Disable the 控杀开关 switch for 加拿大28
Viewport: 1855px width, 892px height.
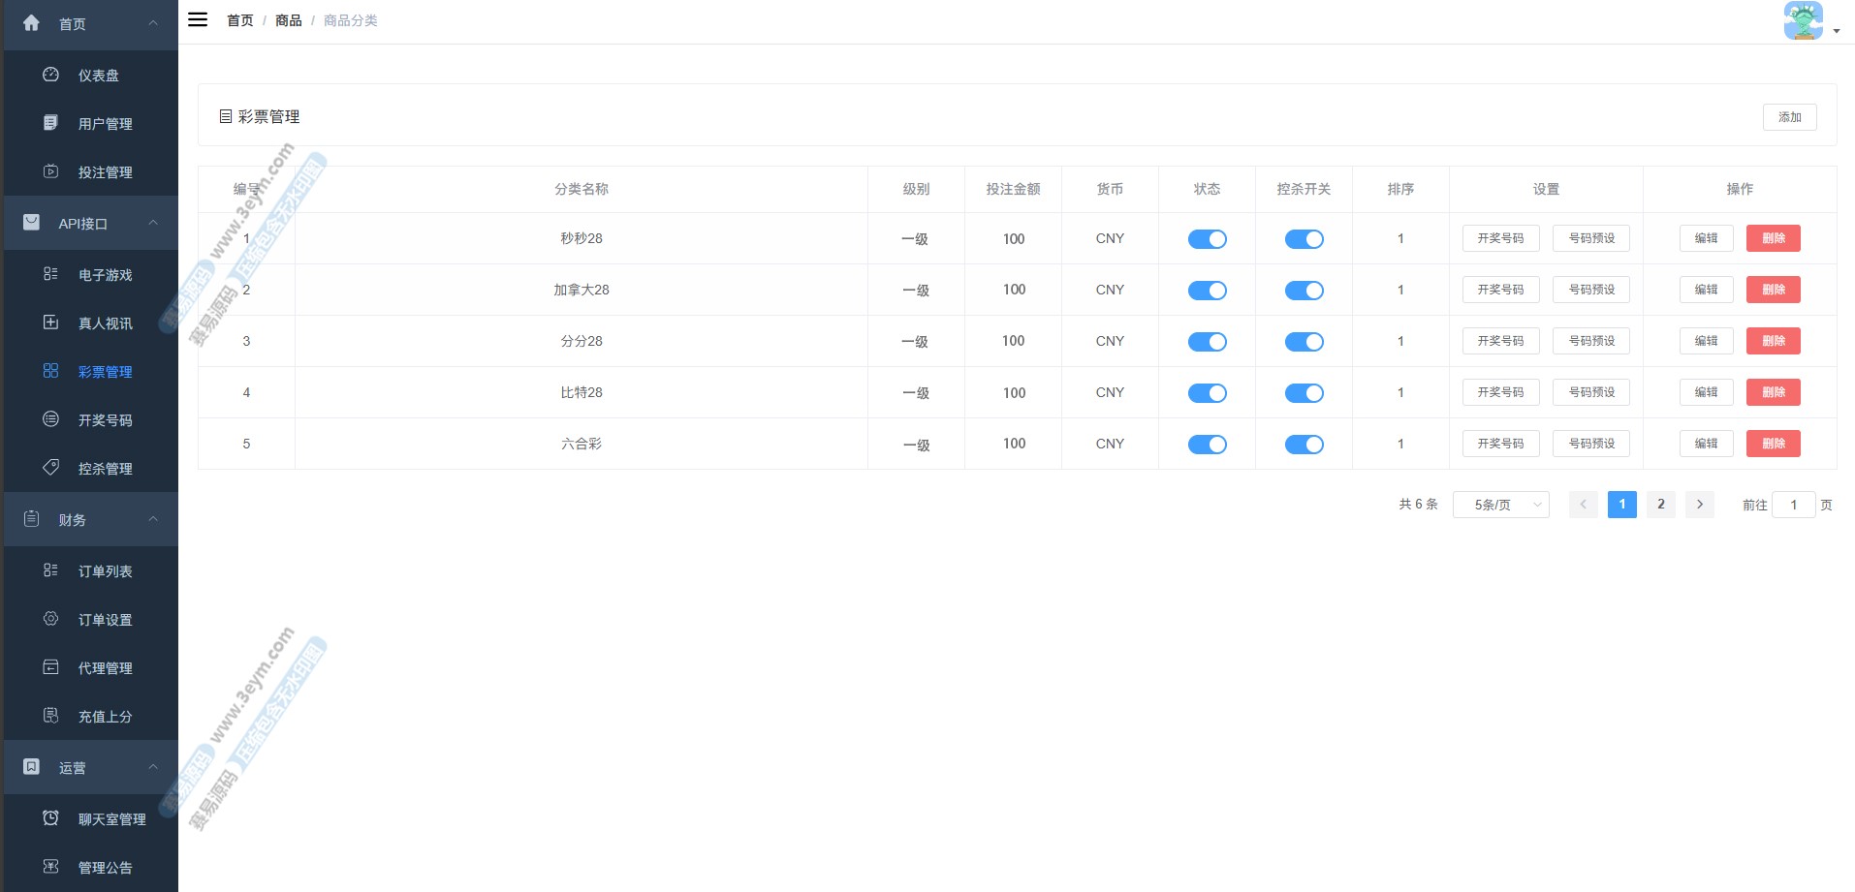(x=1304, y=291)
